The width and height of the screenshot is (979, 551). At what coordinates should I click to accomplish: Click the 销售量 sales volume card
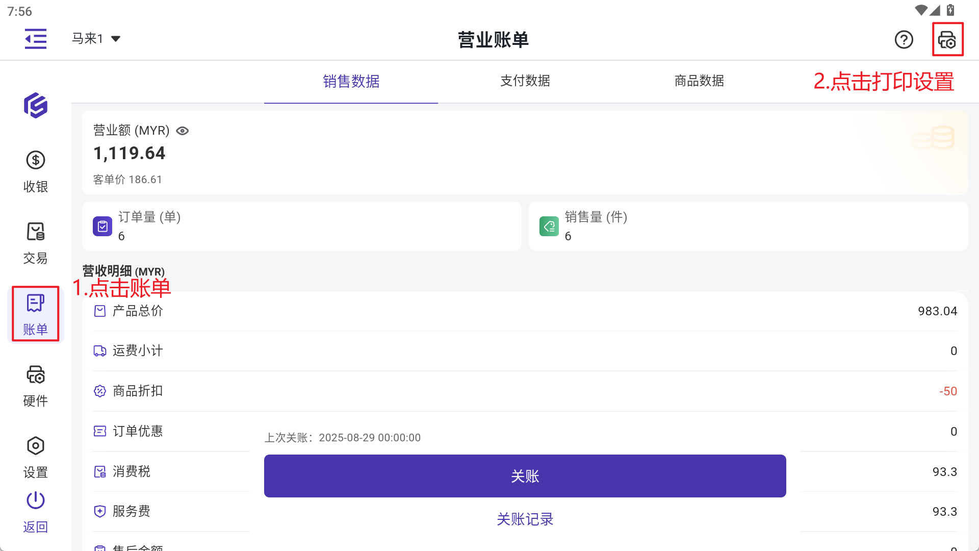pos(748,226)
